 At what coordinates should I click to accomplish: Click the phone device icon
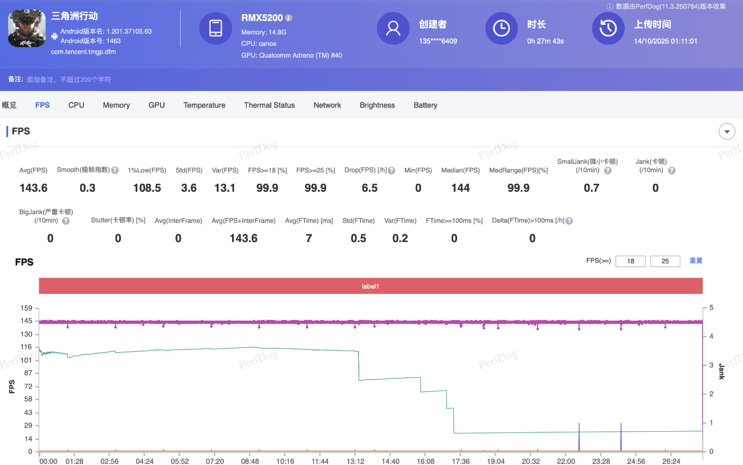[x=216, y=28]
